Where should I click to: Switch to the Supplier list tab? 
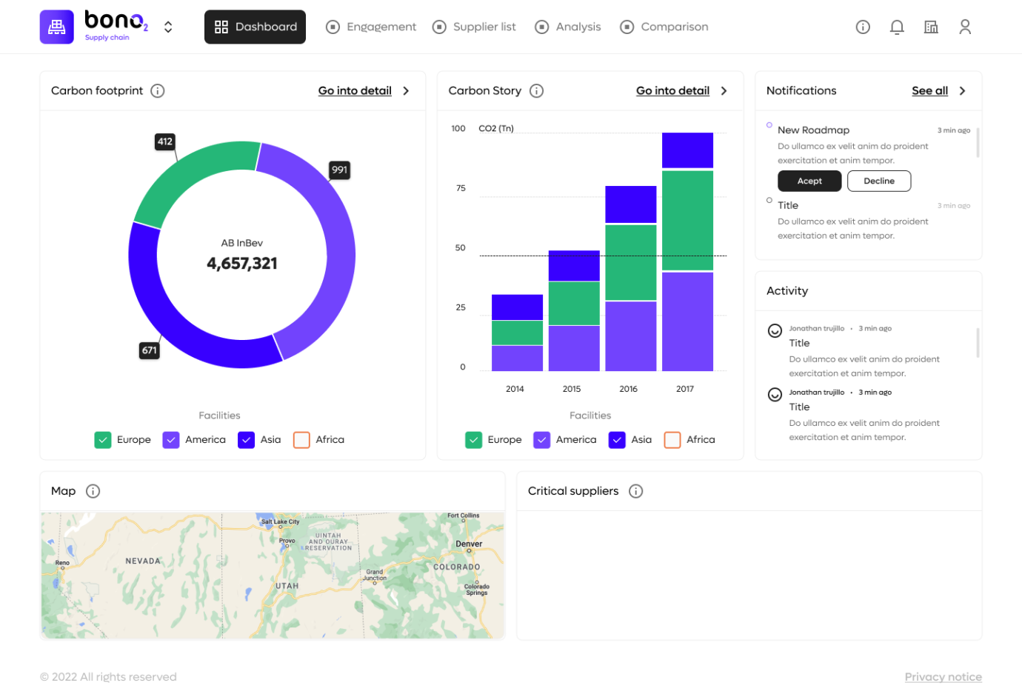[474, 27]
